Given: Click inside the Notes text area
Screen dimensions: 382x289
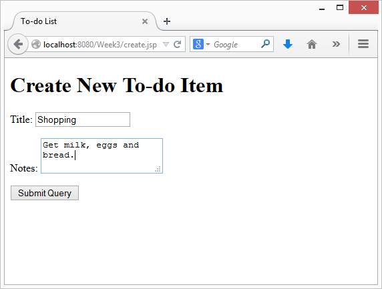Looking at the screenshot, I should [102, 156].
